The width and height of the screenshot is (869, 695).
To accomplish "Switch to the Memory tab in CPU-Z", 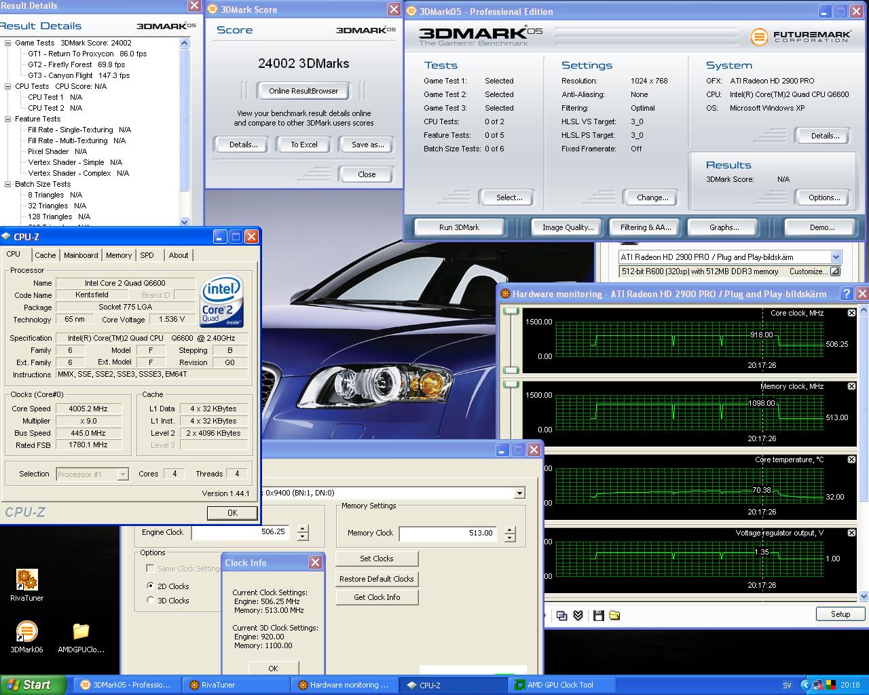I will click(119, 255).
